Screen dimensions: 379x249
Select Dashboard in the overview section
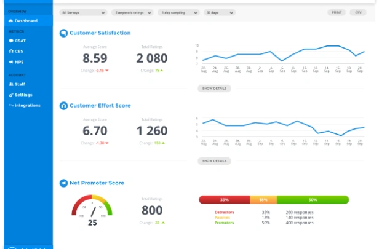pyautogui.click(x=28, y=21)
